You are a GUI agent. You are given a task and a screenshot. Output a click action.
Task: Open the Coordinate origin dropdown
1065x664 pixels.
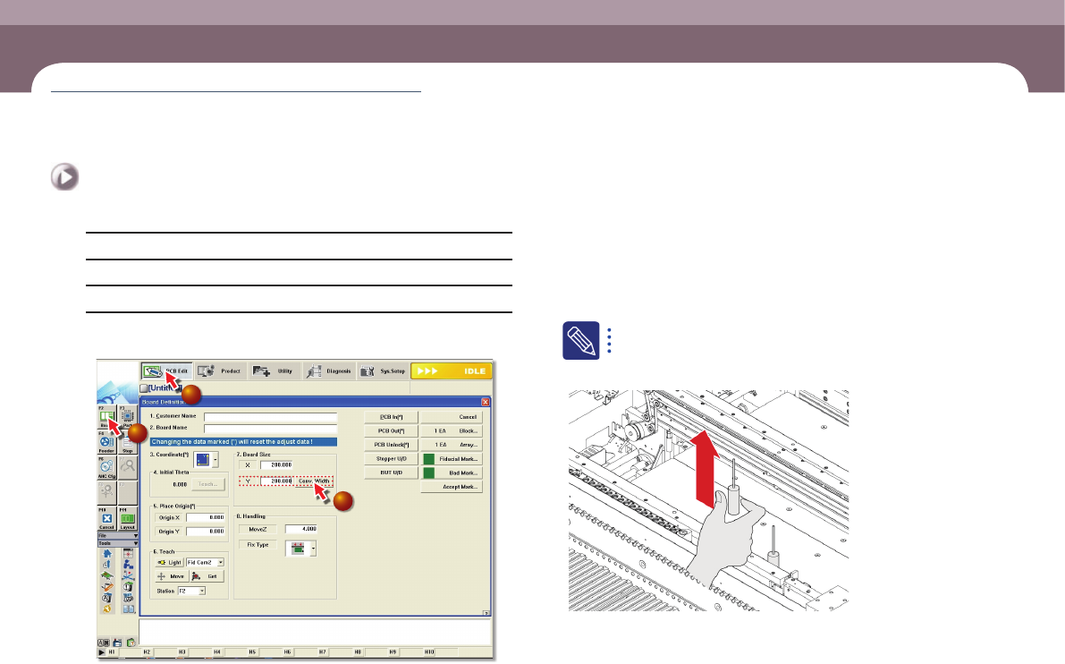pyautogui.click(x=216, y=460)
